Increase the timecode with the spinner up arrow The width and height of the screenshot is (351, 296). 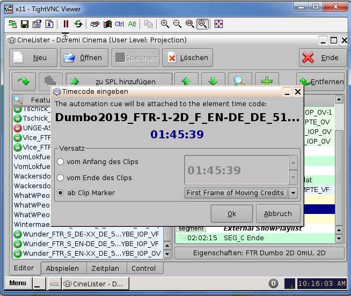point(293,162)
